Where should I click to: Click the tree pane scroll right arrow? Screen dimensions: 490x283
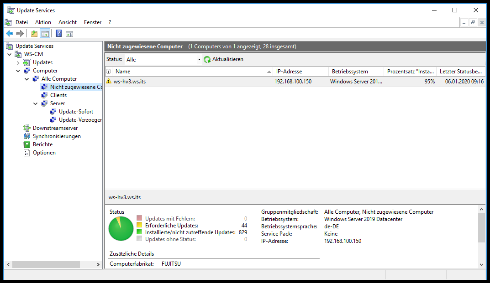[98, 265]
